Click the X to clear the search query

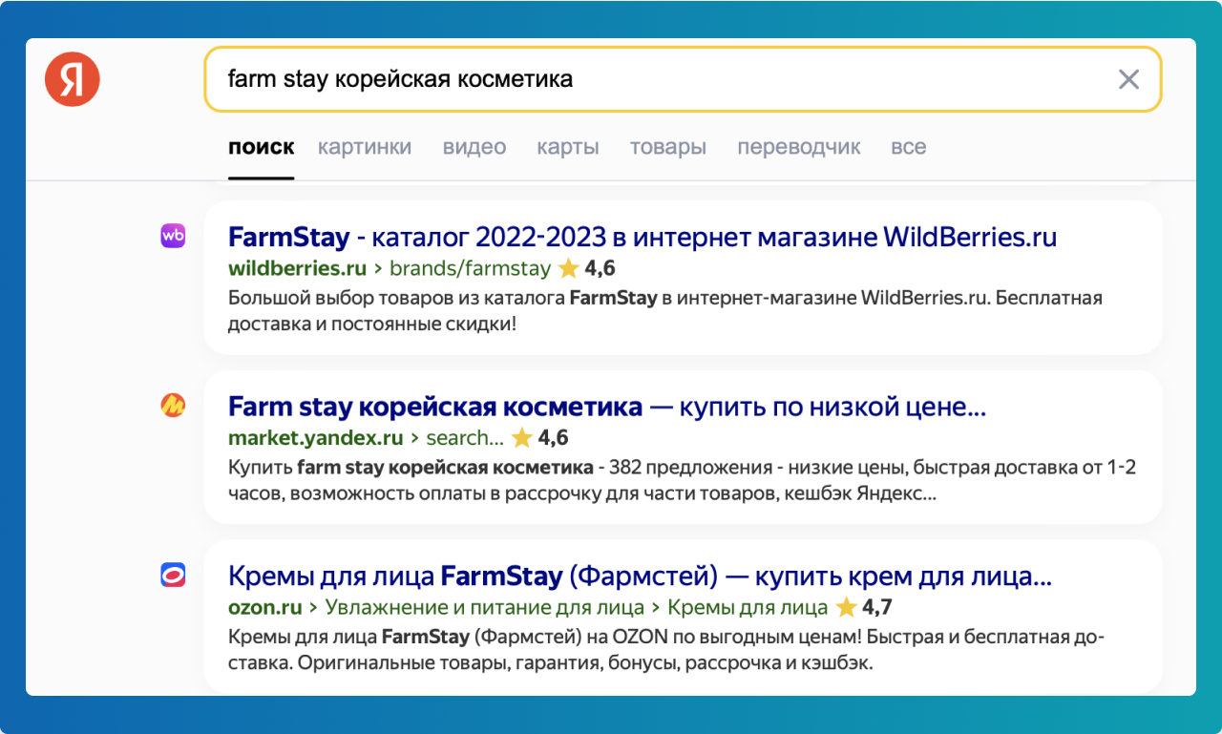[1129, 80]
